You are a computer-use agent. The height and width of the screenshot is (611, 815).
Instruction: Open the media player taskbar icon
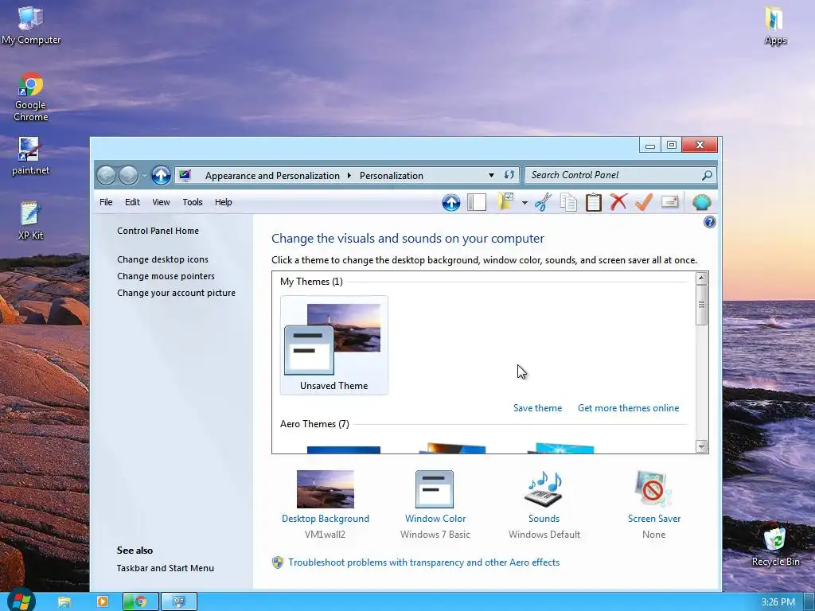[103, 601]
